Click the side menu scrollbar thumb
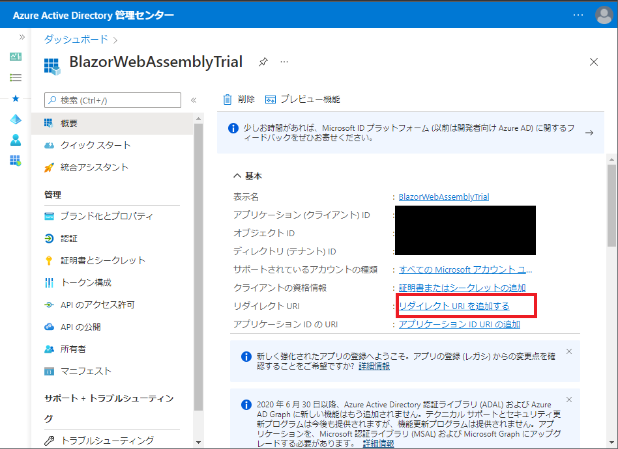 pos(198,267)
